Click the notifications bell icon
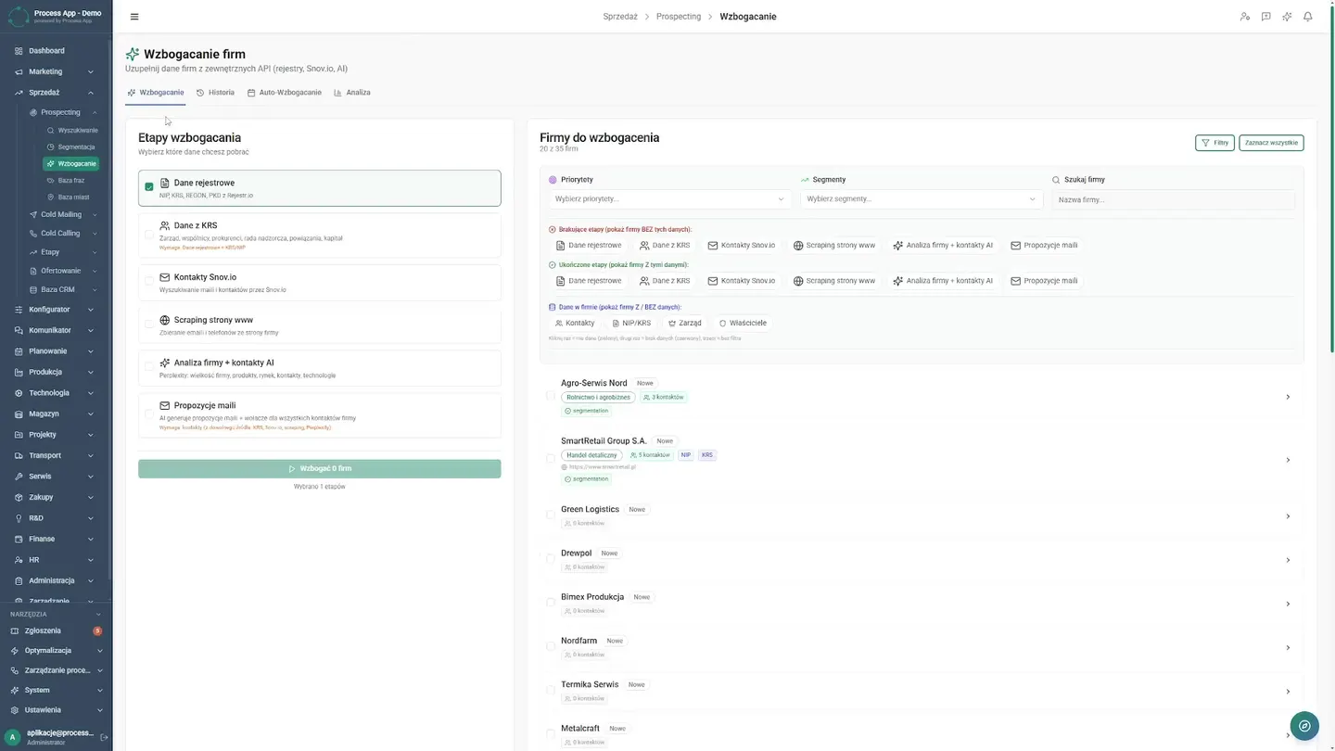1335x751 pixels. 1308,17
